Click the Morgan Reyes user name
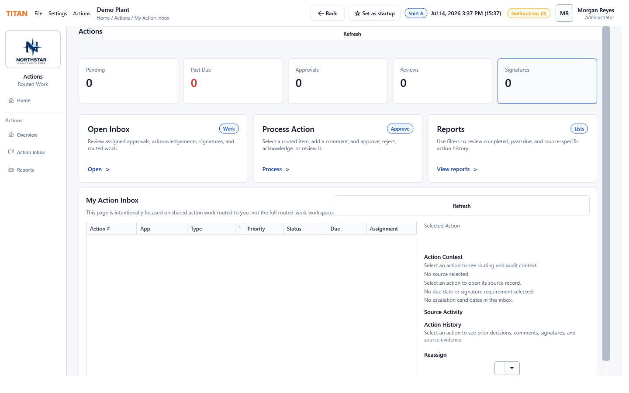Image resolution: width=629 pixels, height=393 pixels. 596,10
